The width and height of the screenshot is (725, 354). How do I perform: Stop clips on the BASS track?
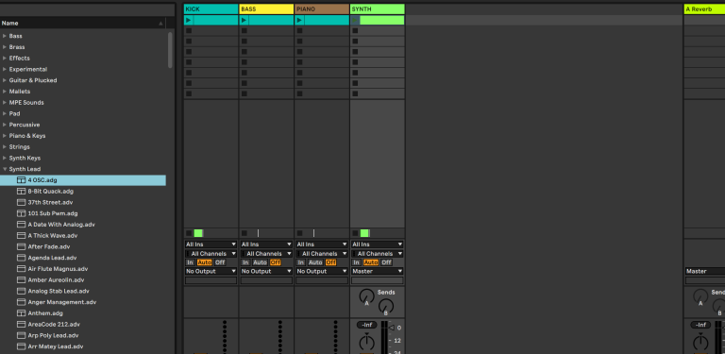[244, 233]
